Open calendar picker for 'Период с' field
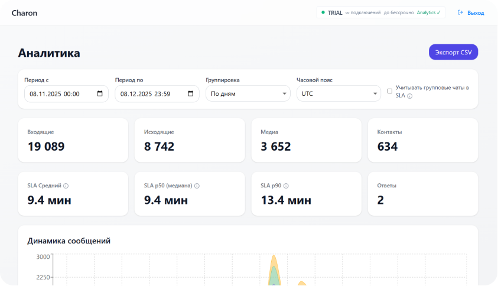This screenshot has width=498, height=286. [x=100, y=93]
